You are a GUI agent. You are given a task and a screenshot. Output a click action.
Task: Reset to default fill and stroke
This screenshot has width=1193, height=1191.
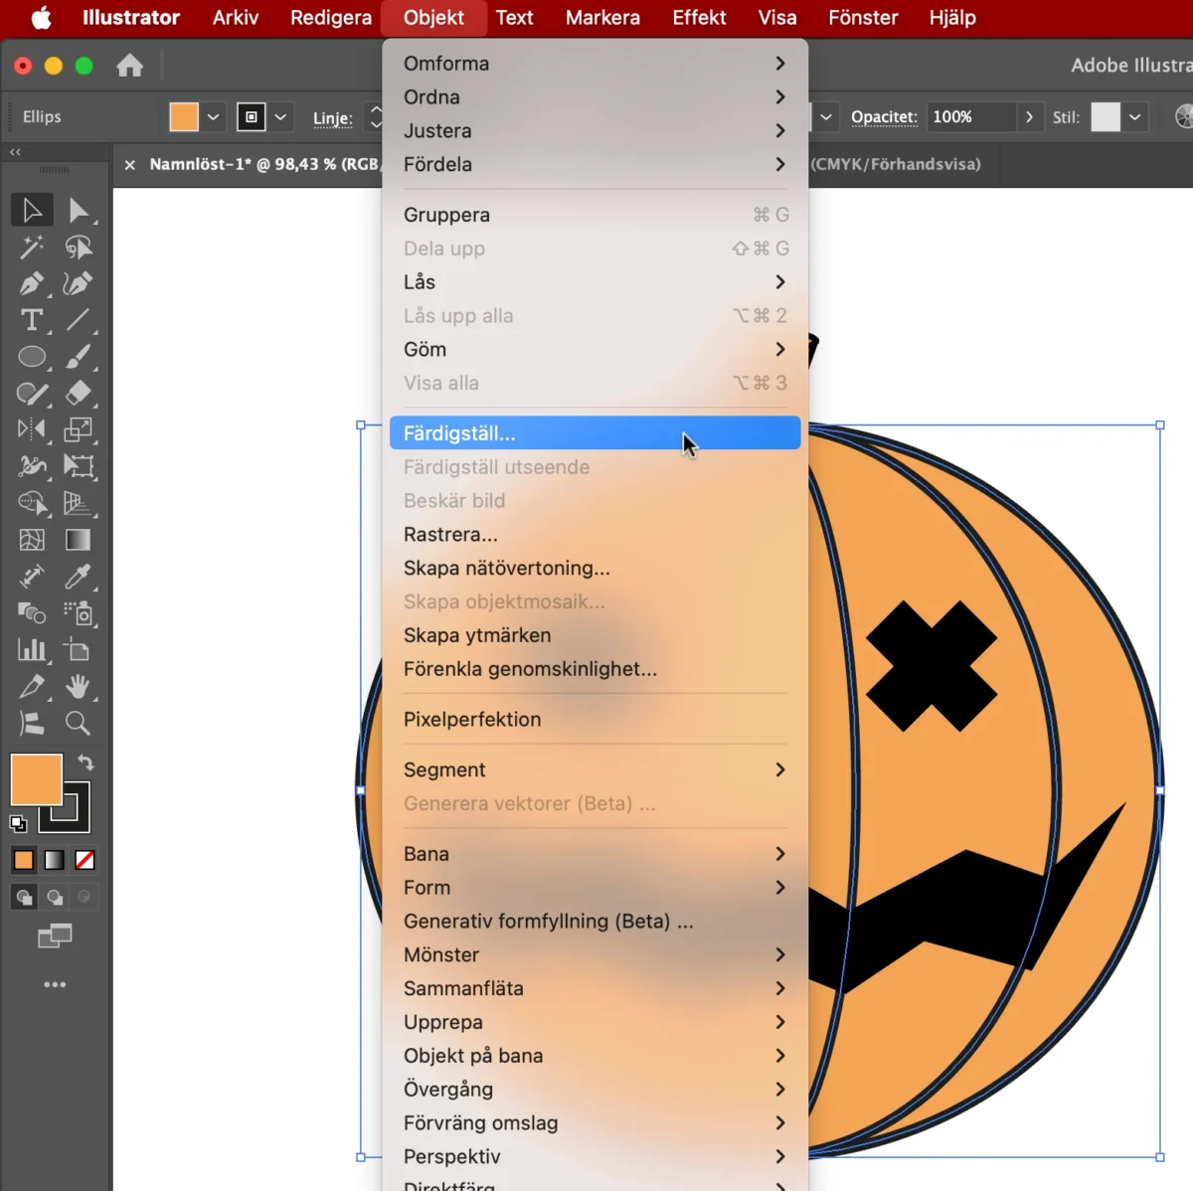coord(18,823)
